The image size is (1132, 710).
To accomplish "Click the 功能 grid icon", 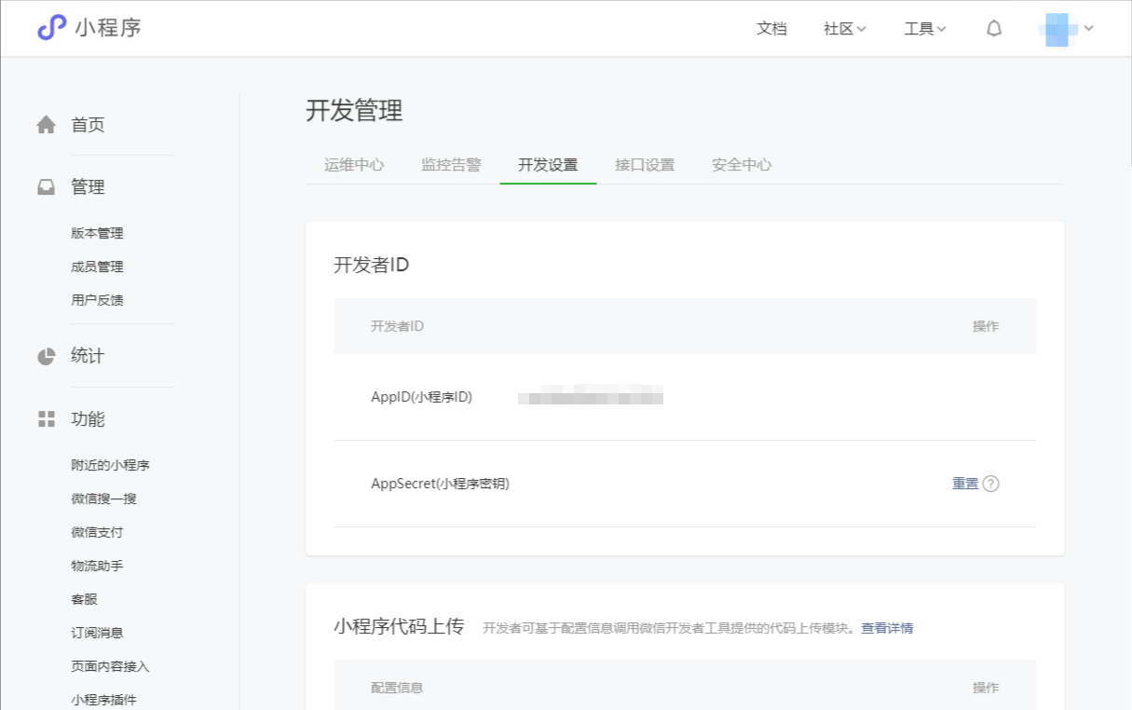I will click(46, 419).
